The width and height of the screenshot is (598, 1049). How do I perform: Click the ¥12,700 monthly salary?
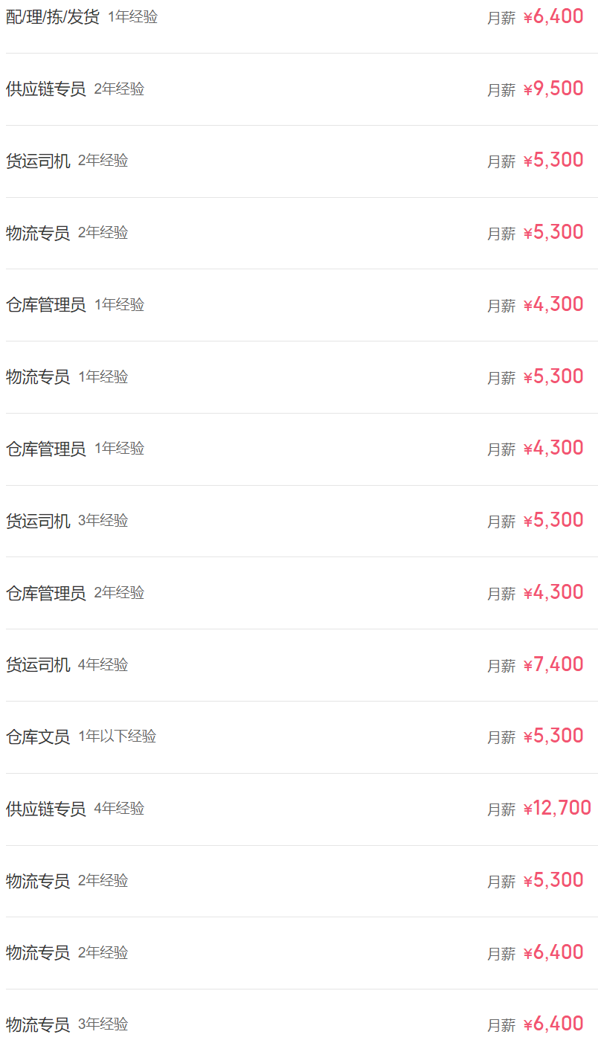pyautogui.click(x=557, y=809)
